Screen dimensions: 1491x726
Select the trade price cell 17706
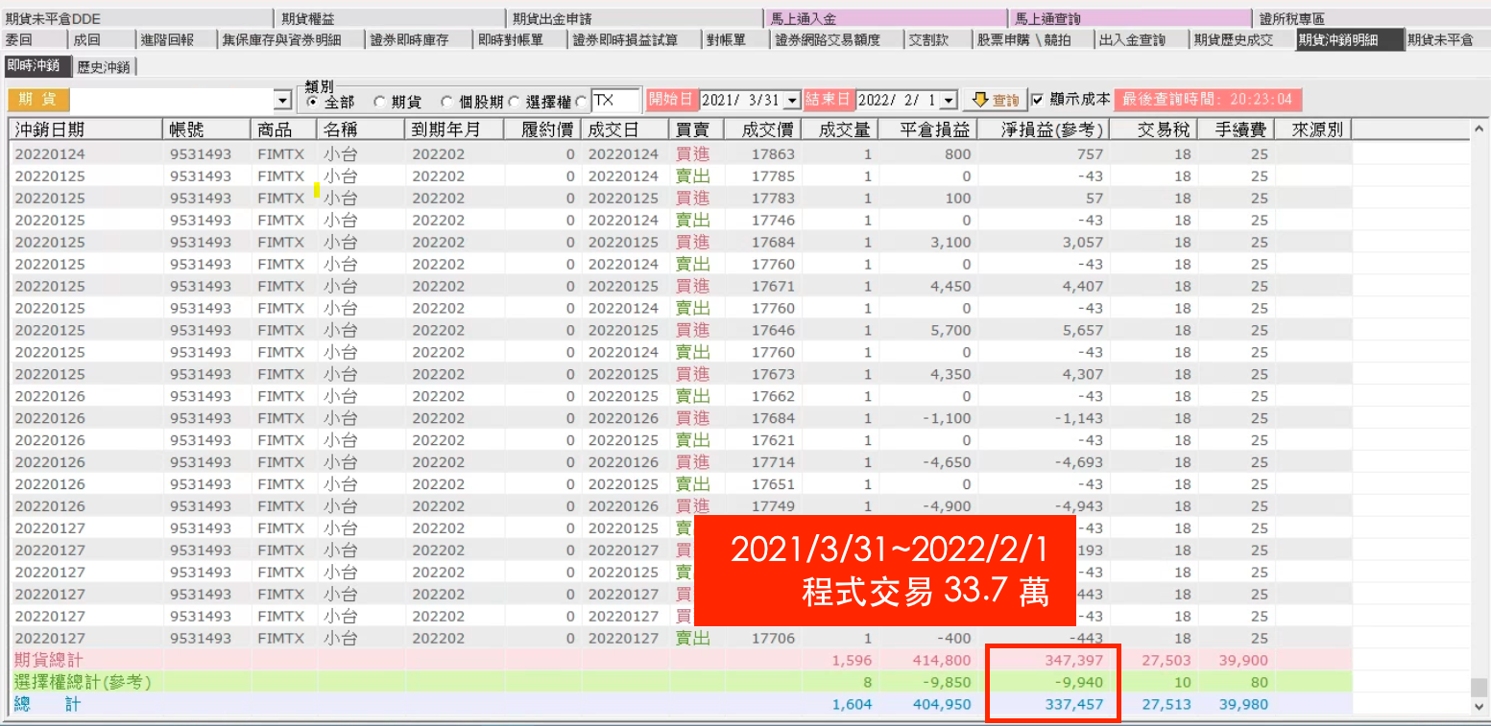(x=773, y=640)
